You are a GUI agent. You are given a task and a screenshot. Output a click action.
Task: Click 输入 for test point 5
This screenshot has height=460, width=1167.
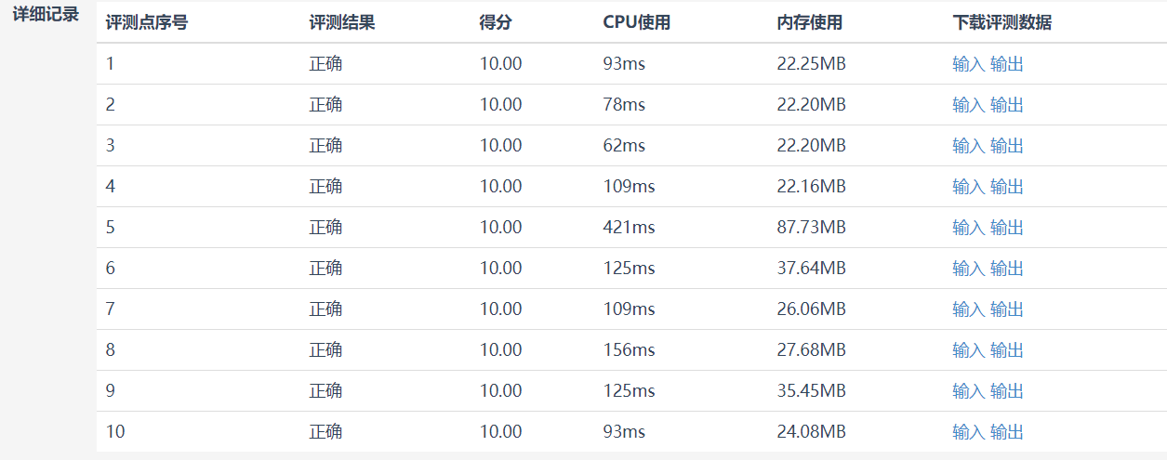pos(968,228)
